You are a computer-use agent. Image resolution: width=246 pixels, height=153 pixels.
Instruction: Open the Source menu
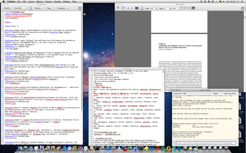31,1
